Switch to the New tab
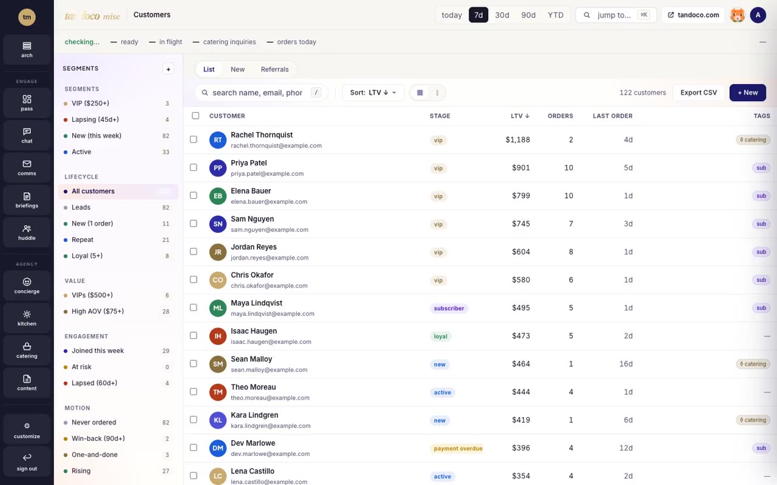 click(x=237, y=69)
